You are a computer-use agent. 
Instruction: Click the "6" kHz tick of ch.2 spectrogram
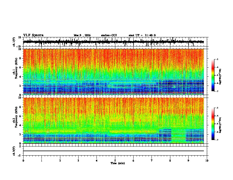click(x=20, y=116)
